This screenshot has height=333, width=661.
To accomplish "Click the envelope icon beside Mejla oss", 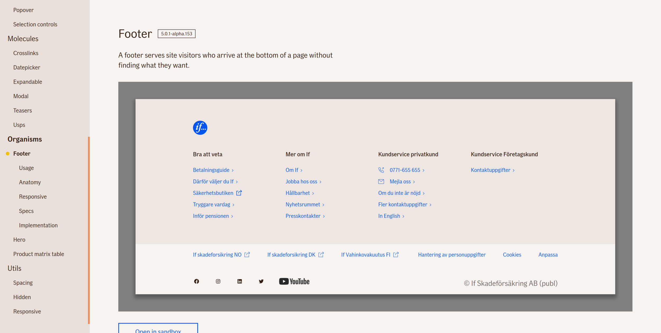I will tap(381, 182).
